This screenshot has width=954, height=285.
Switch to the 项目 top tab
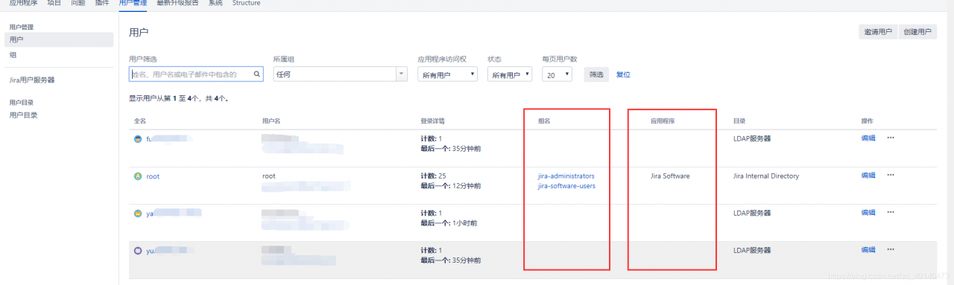54,4
